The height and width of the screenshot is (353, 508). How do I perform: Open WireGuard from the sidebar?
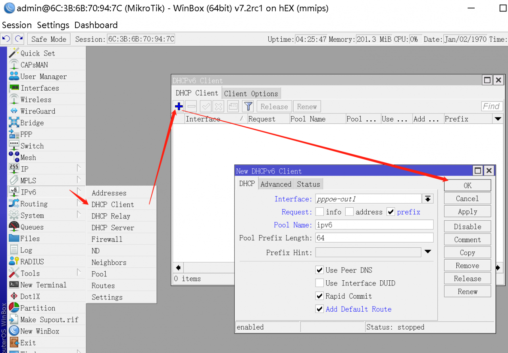click(38, 111)
